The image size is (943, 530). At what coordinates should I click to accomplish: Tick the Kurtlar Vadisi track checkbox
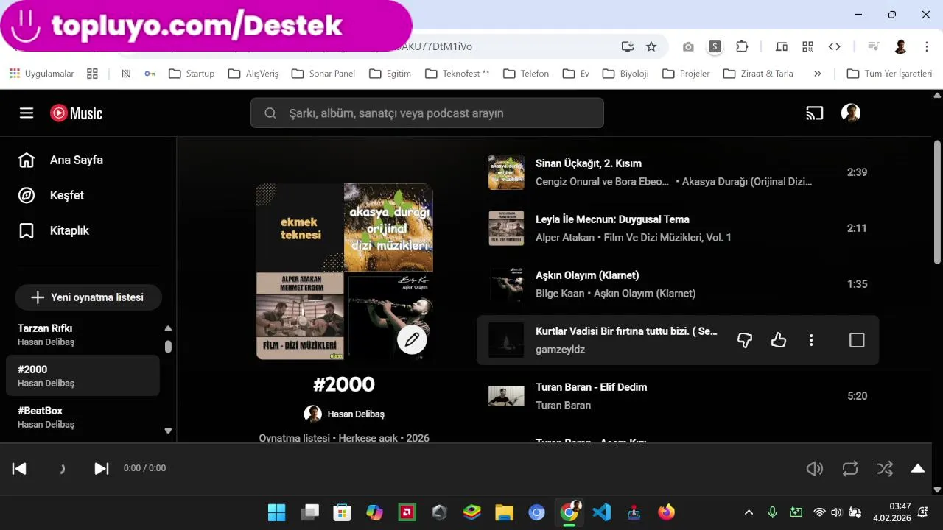click(857, 340)
